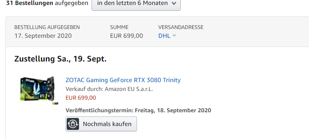This screenshot has height=139, width=309.
Task: Click the order total EUR 699,00 in header
Action: click(x=127, y=36)
